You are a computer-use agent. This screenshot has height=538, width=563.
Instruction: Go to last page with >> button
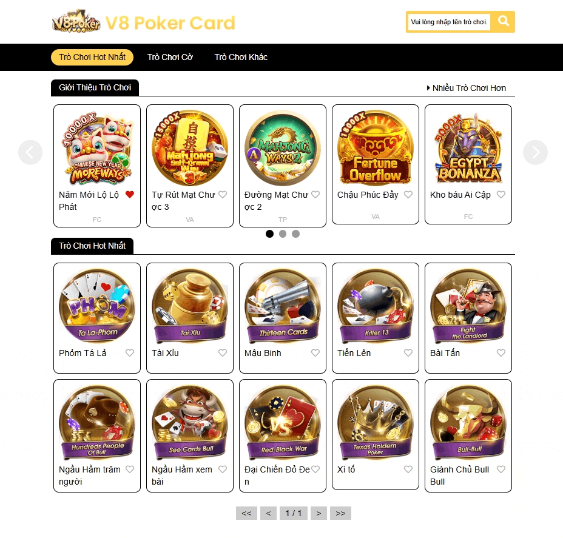[x=340, y=513]
